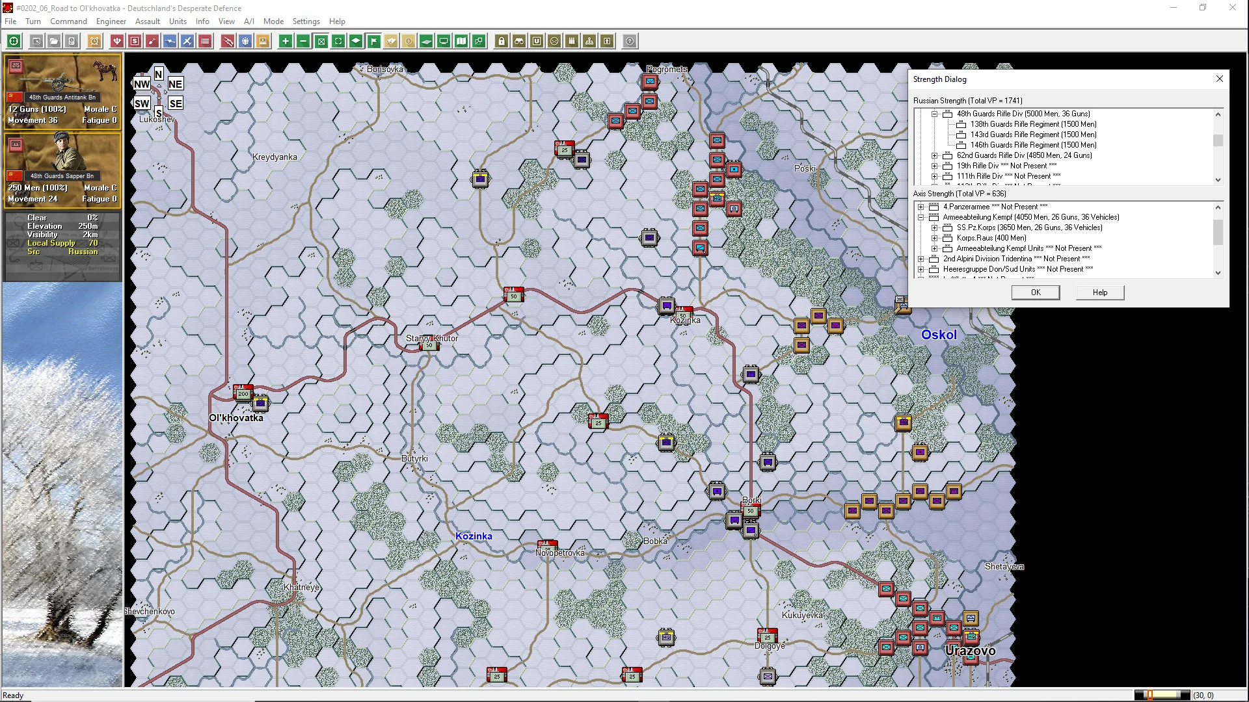Collapse the 48th Guards Rifle Div node

pos(935,114)
